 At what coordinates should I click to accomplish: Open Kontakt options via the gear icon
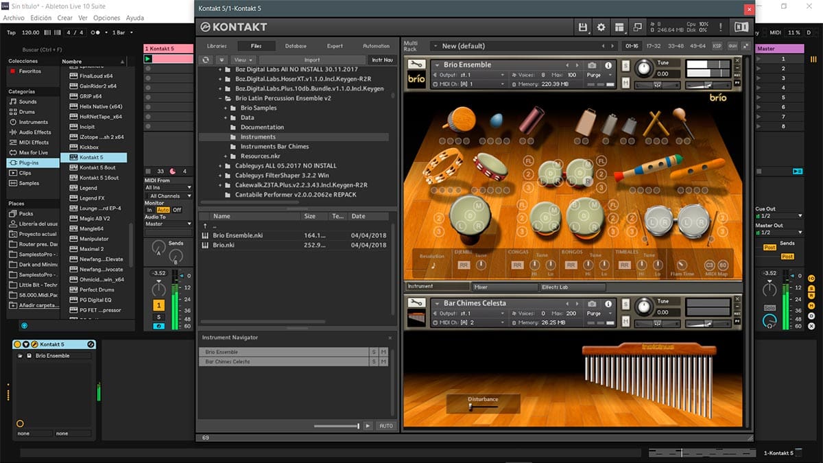pos(601,27)
